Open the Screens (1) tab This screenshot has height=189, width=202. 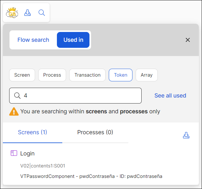(33, 132)
